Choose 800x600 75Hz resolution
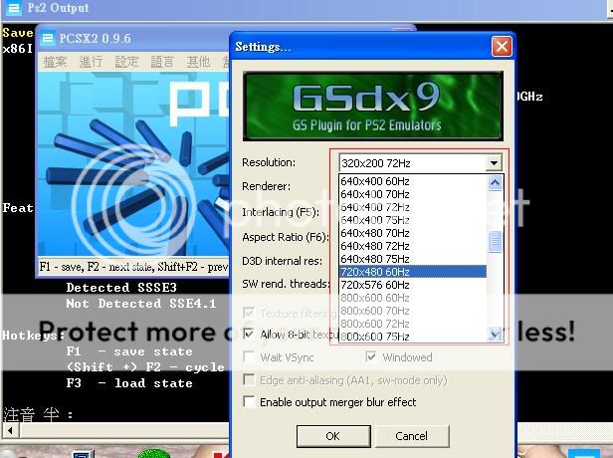This screenshot has height=458, width=613. [x=413, y=336]
